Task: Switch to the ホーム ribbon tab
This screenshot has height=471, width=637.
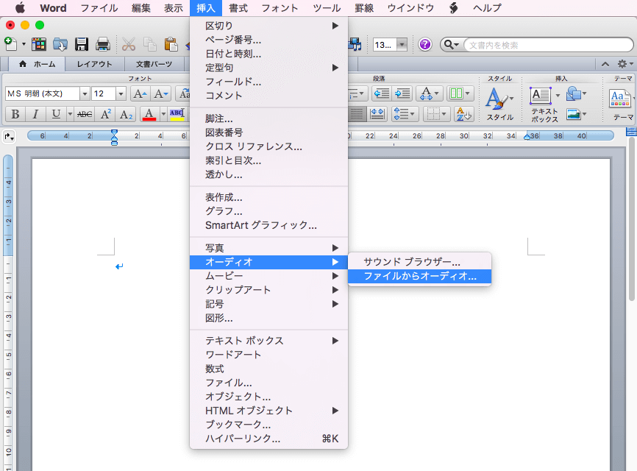Action: (37, 64)
